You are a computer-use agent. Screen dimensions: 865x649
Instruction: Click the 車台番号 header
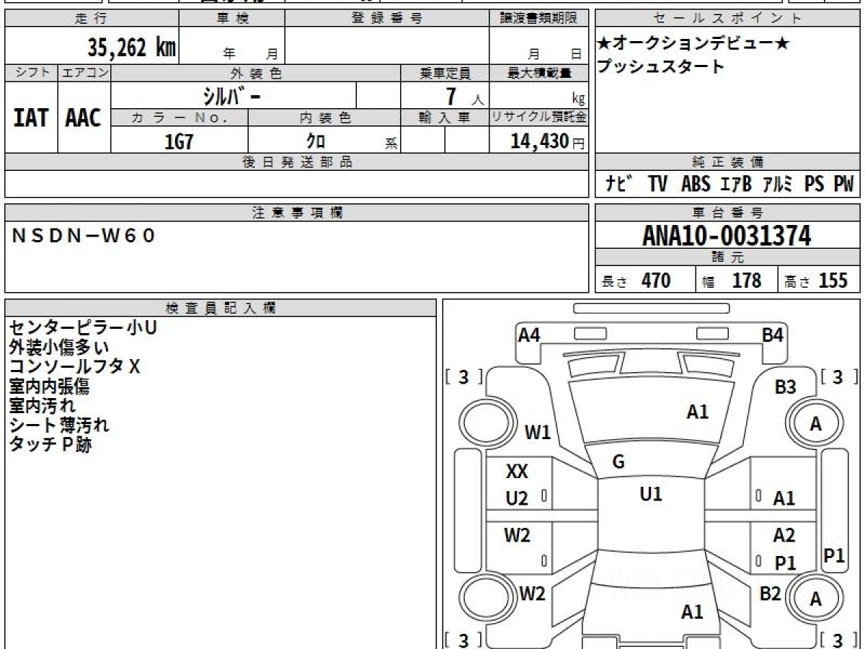[x=728, y=212]
